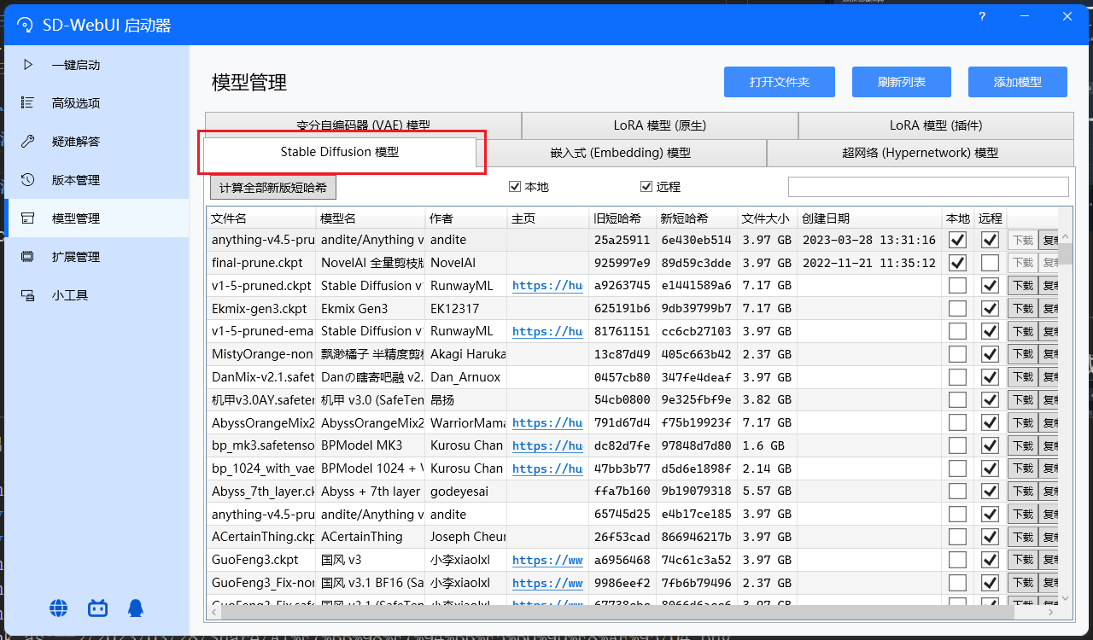Image resolution: width=1093 pixels, height=640 pixels.
Task: Select the Stable Diffusion 模型 tab
Action: click(x=340, y=152)
